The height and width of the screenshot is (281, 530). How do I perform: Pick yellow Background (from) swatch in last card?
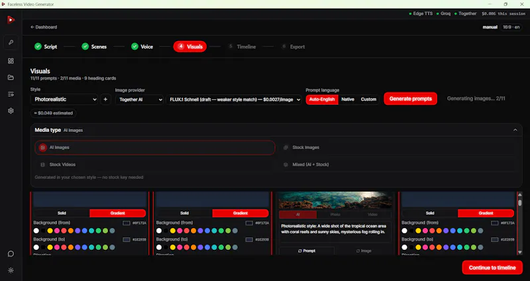418,231
